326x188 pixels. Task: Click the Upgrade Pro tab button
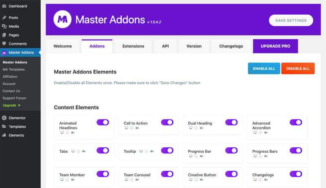pos(275,46)
